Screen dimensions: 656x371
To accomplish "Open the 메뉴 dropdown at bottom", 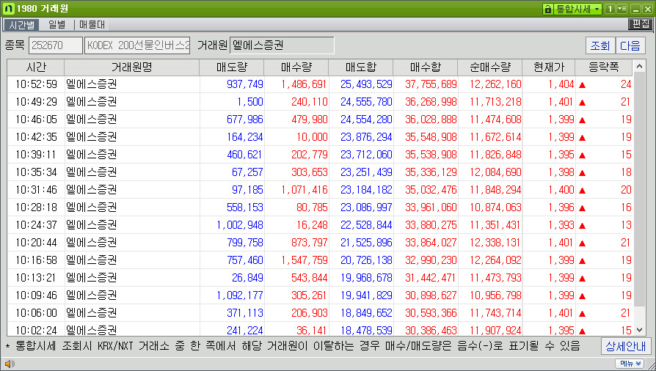I will click(629, 364).
